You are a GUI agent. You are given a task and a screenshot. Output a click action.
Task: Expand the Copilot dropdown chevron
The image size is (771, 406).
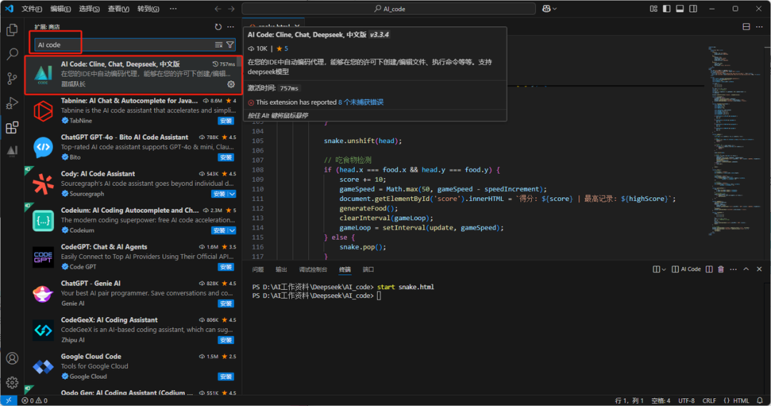coord(555,9)
